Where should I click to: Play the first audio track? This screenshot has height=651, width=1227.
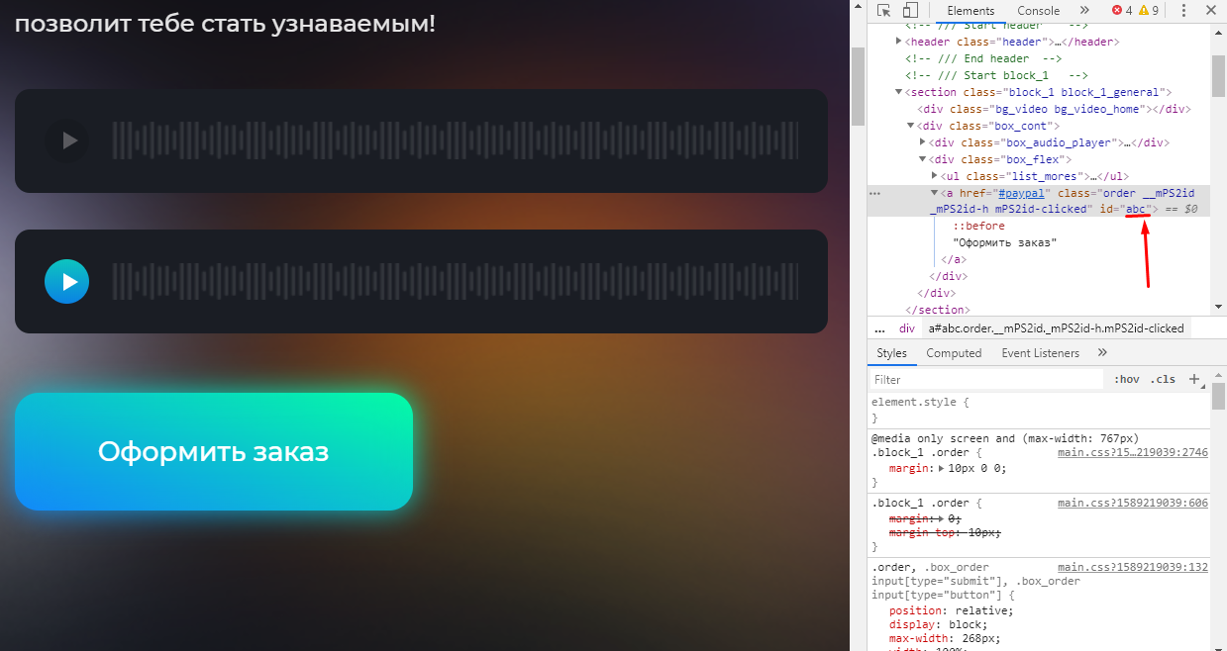coord(67,141)
